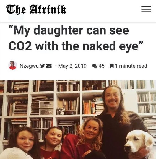Open the author's Twitter bird icon
The height and width of the screenshot is (159, 156).
tap(43, 66)
